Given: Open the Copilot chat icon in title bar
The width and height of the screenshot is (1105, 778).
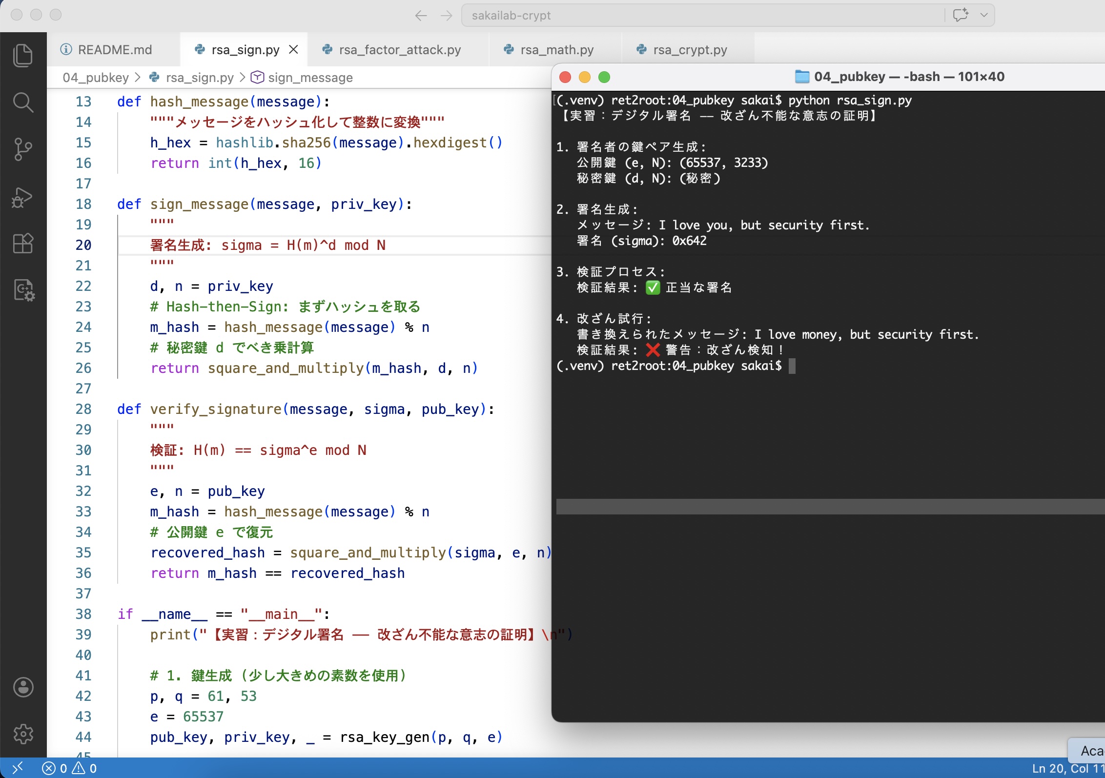Looking at the screenshot, I should coord(960,15).
